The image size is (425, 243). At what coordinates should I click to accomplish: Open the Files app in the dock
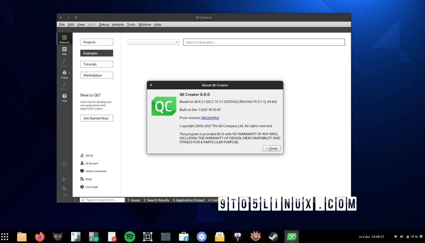[x=22, y=237]
